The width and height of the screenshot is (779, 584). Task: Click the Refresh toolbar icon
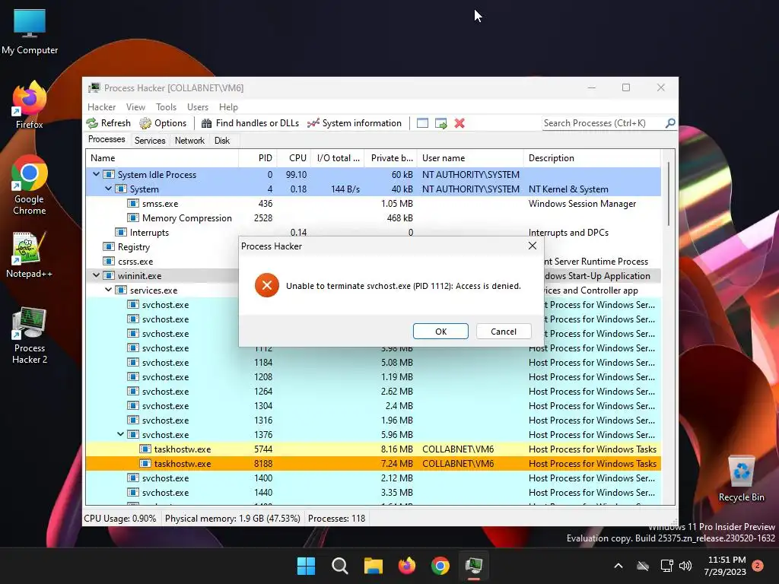point(92,123)
